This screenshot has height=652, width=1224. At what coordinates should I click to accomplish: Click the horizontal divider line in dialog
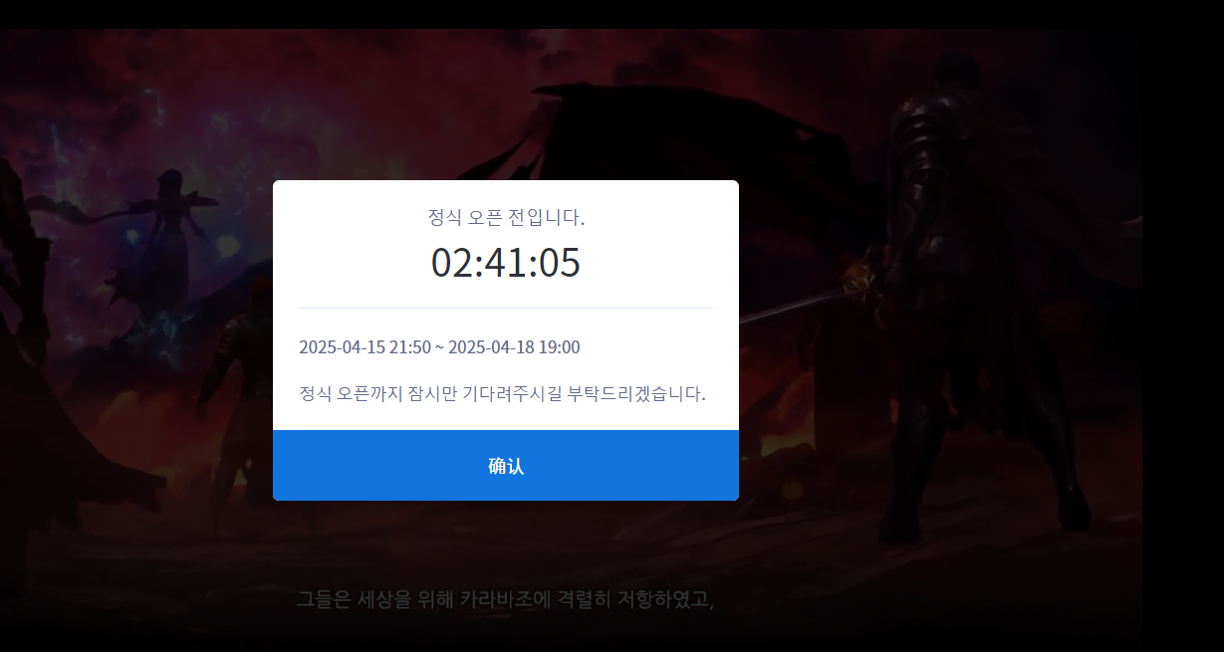point(506,309)
